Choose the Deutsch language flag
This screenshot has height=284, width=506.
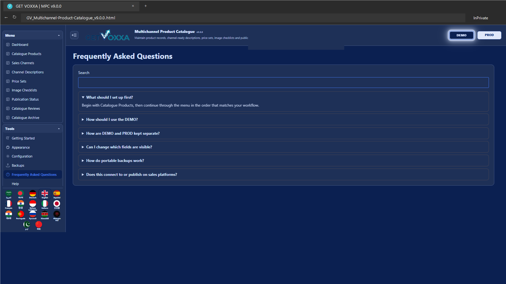[x=33, y=194]
